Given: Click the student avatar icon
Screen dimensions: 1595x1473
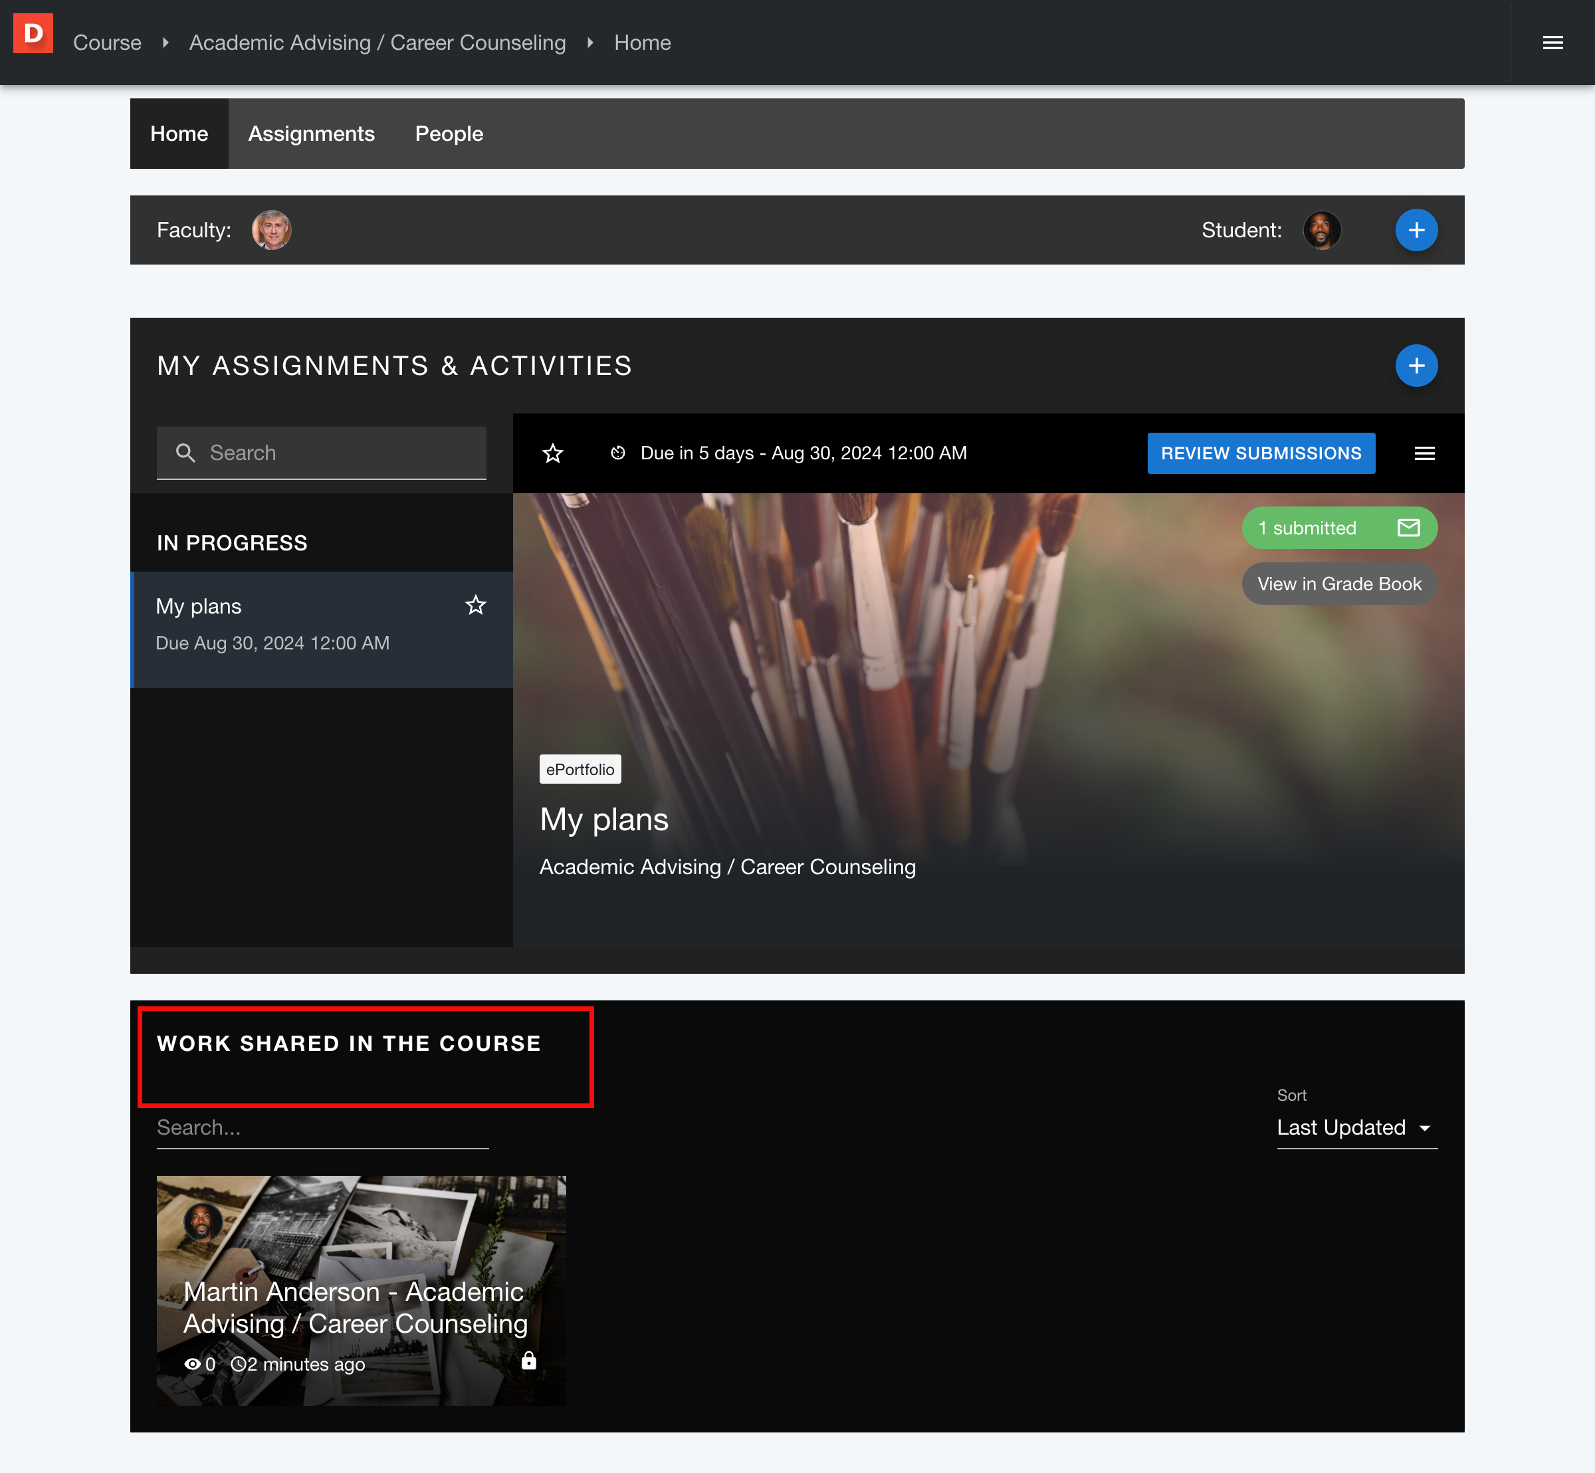Looking at the screenshot, I should 1321,231.
